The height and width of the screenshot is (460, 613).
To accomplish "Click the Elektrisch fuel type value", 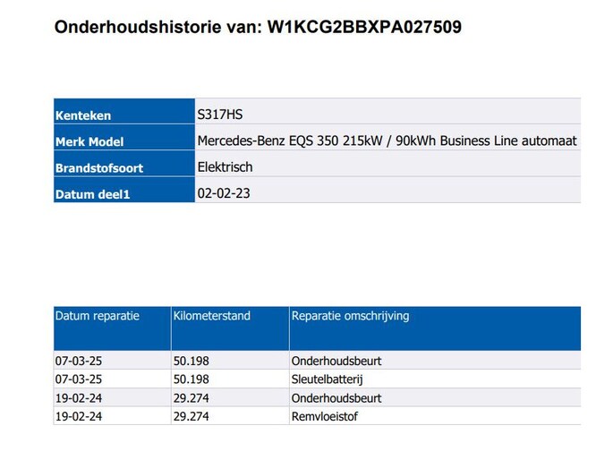I will click(226, 166).
